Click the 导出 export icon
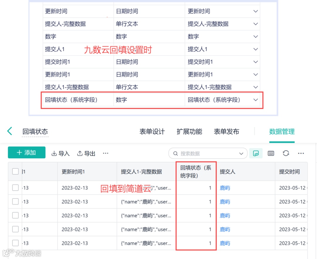Image resolution: width=317 pixels, height=259 pixels. pos(85,153)
